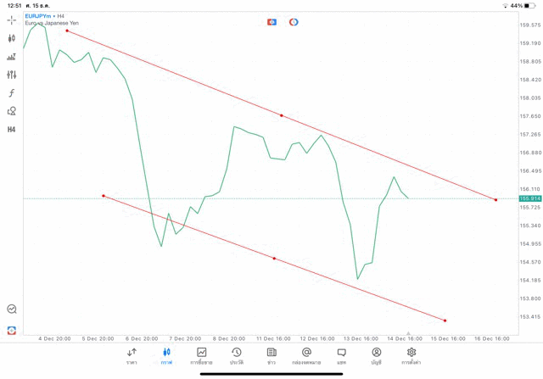Tap the red-blue trade icon in sidebar
543x379 pixels.
[x=11, y=331]
